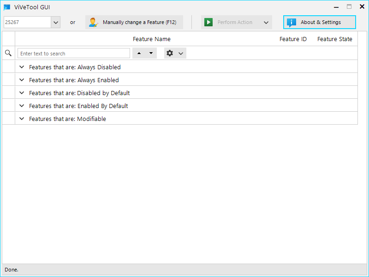Maximize the ViVeTool GUI window
The image size is (369, 277).
pos(349,6)
